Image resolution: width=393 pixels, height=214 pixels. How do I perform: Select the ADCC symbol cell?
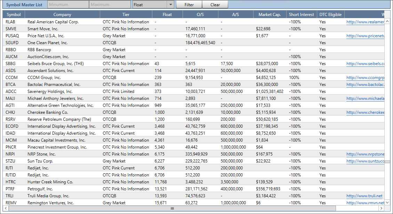[11, 92]
